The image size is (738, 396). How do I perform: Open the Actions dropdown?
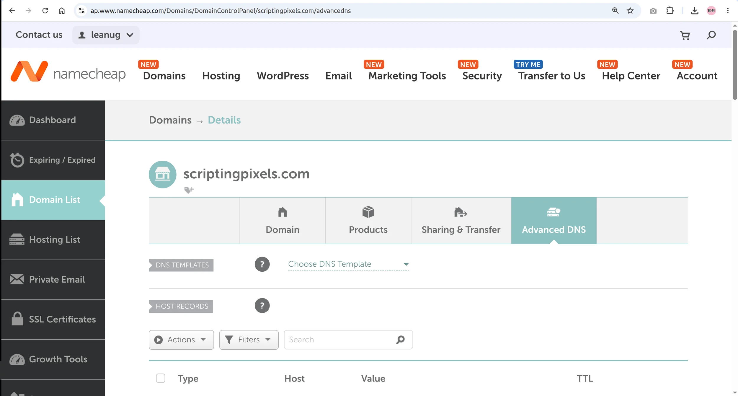point(181,340)
